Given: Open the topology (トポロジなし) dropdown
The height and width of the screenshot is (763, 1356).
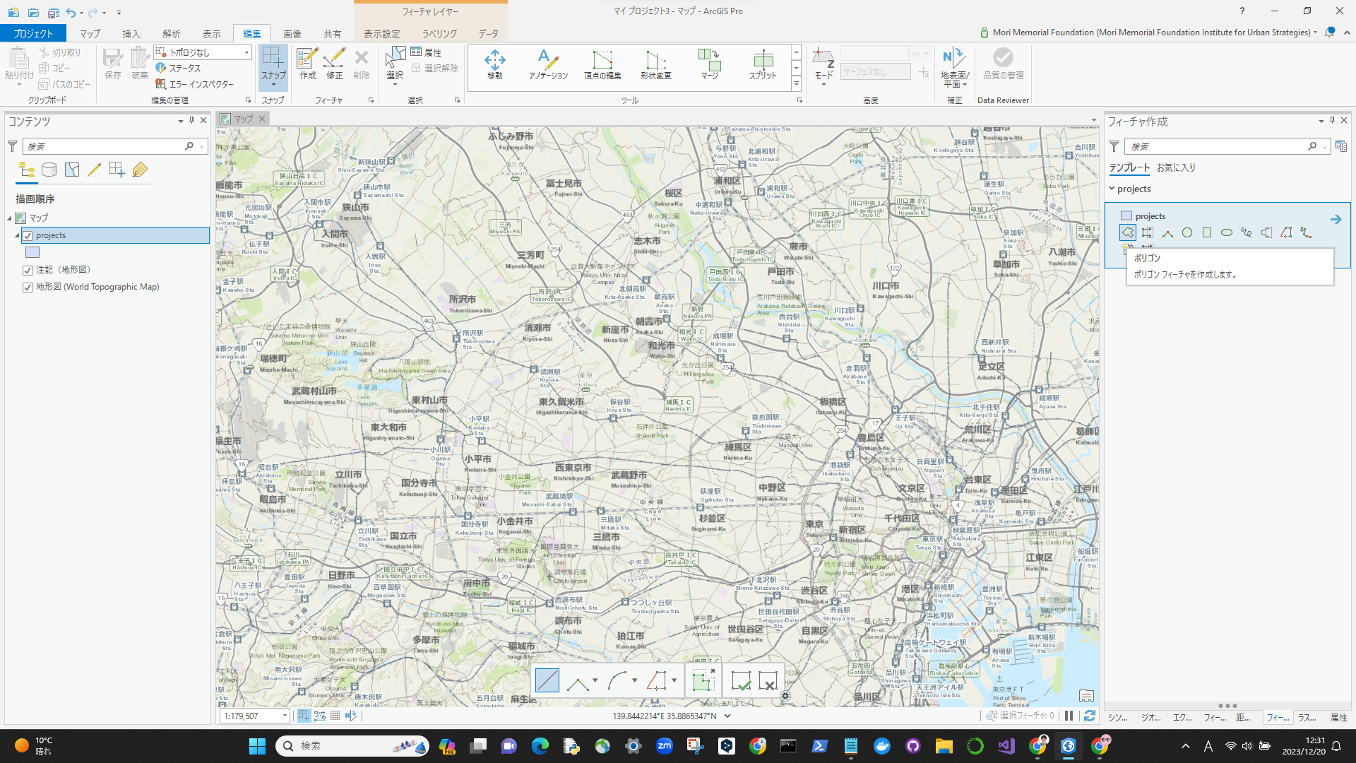Looking at the screenshot, I should [246, 52].
